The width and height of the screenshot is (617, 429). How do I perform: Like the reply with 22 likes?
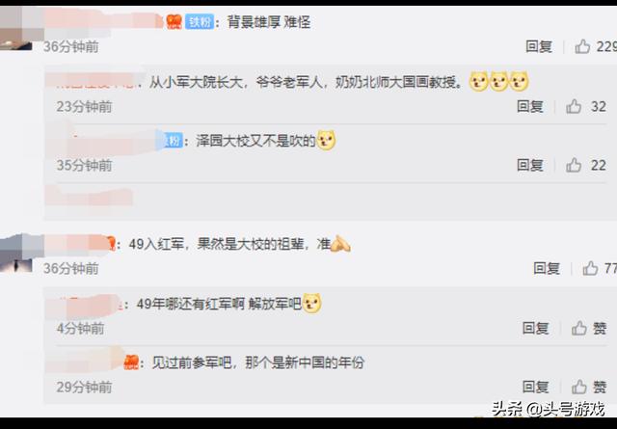(574, 165)
